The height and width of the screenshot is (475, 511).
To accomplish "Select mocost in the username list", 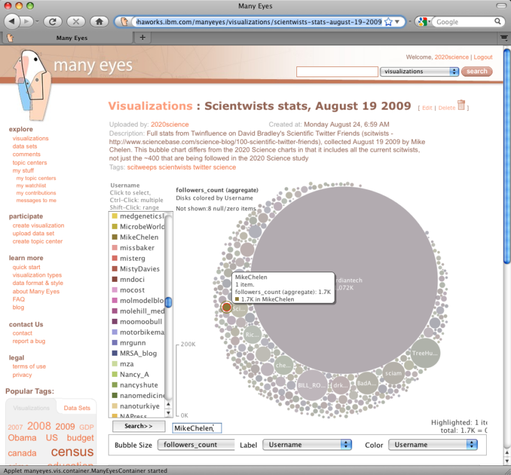I will coord(137,290).
